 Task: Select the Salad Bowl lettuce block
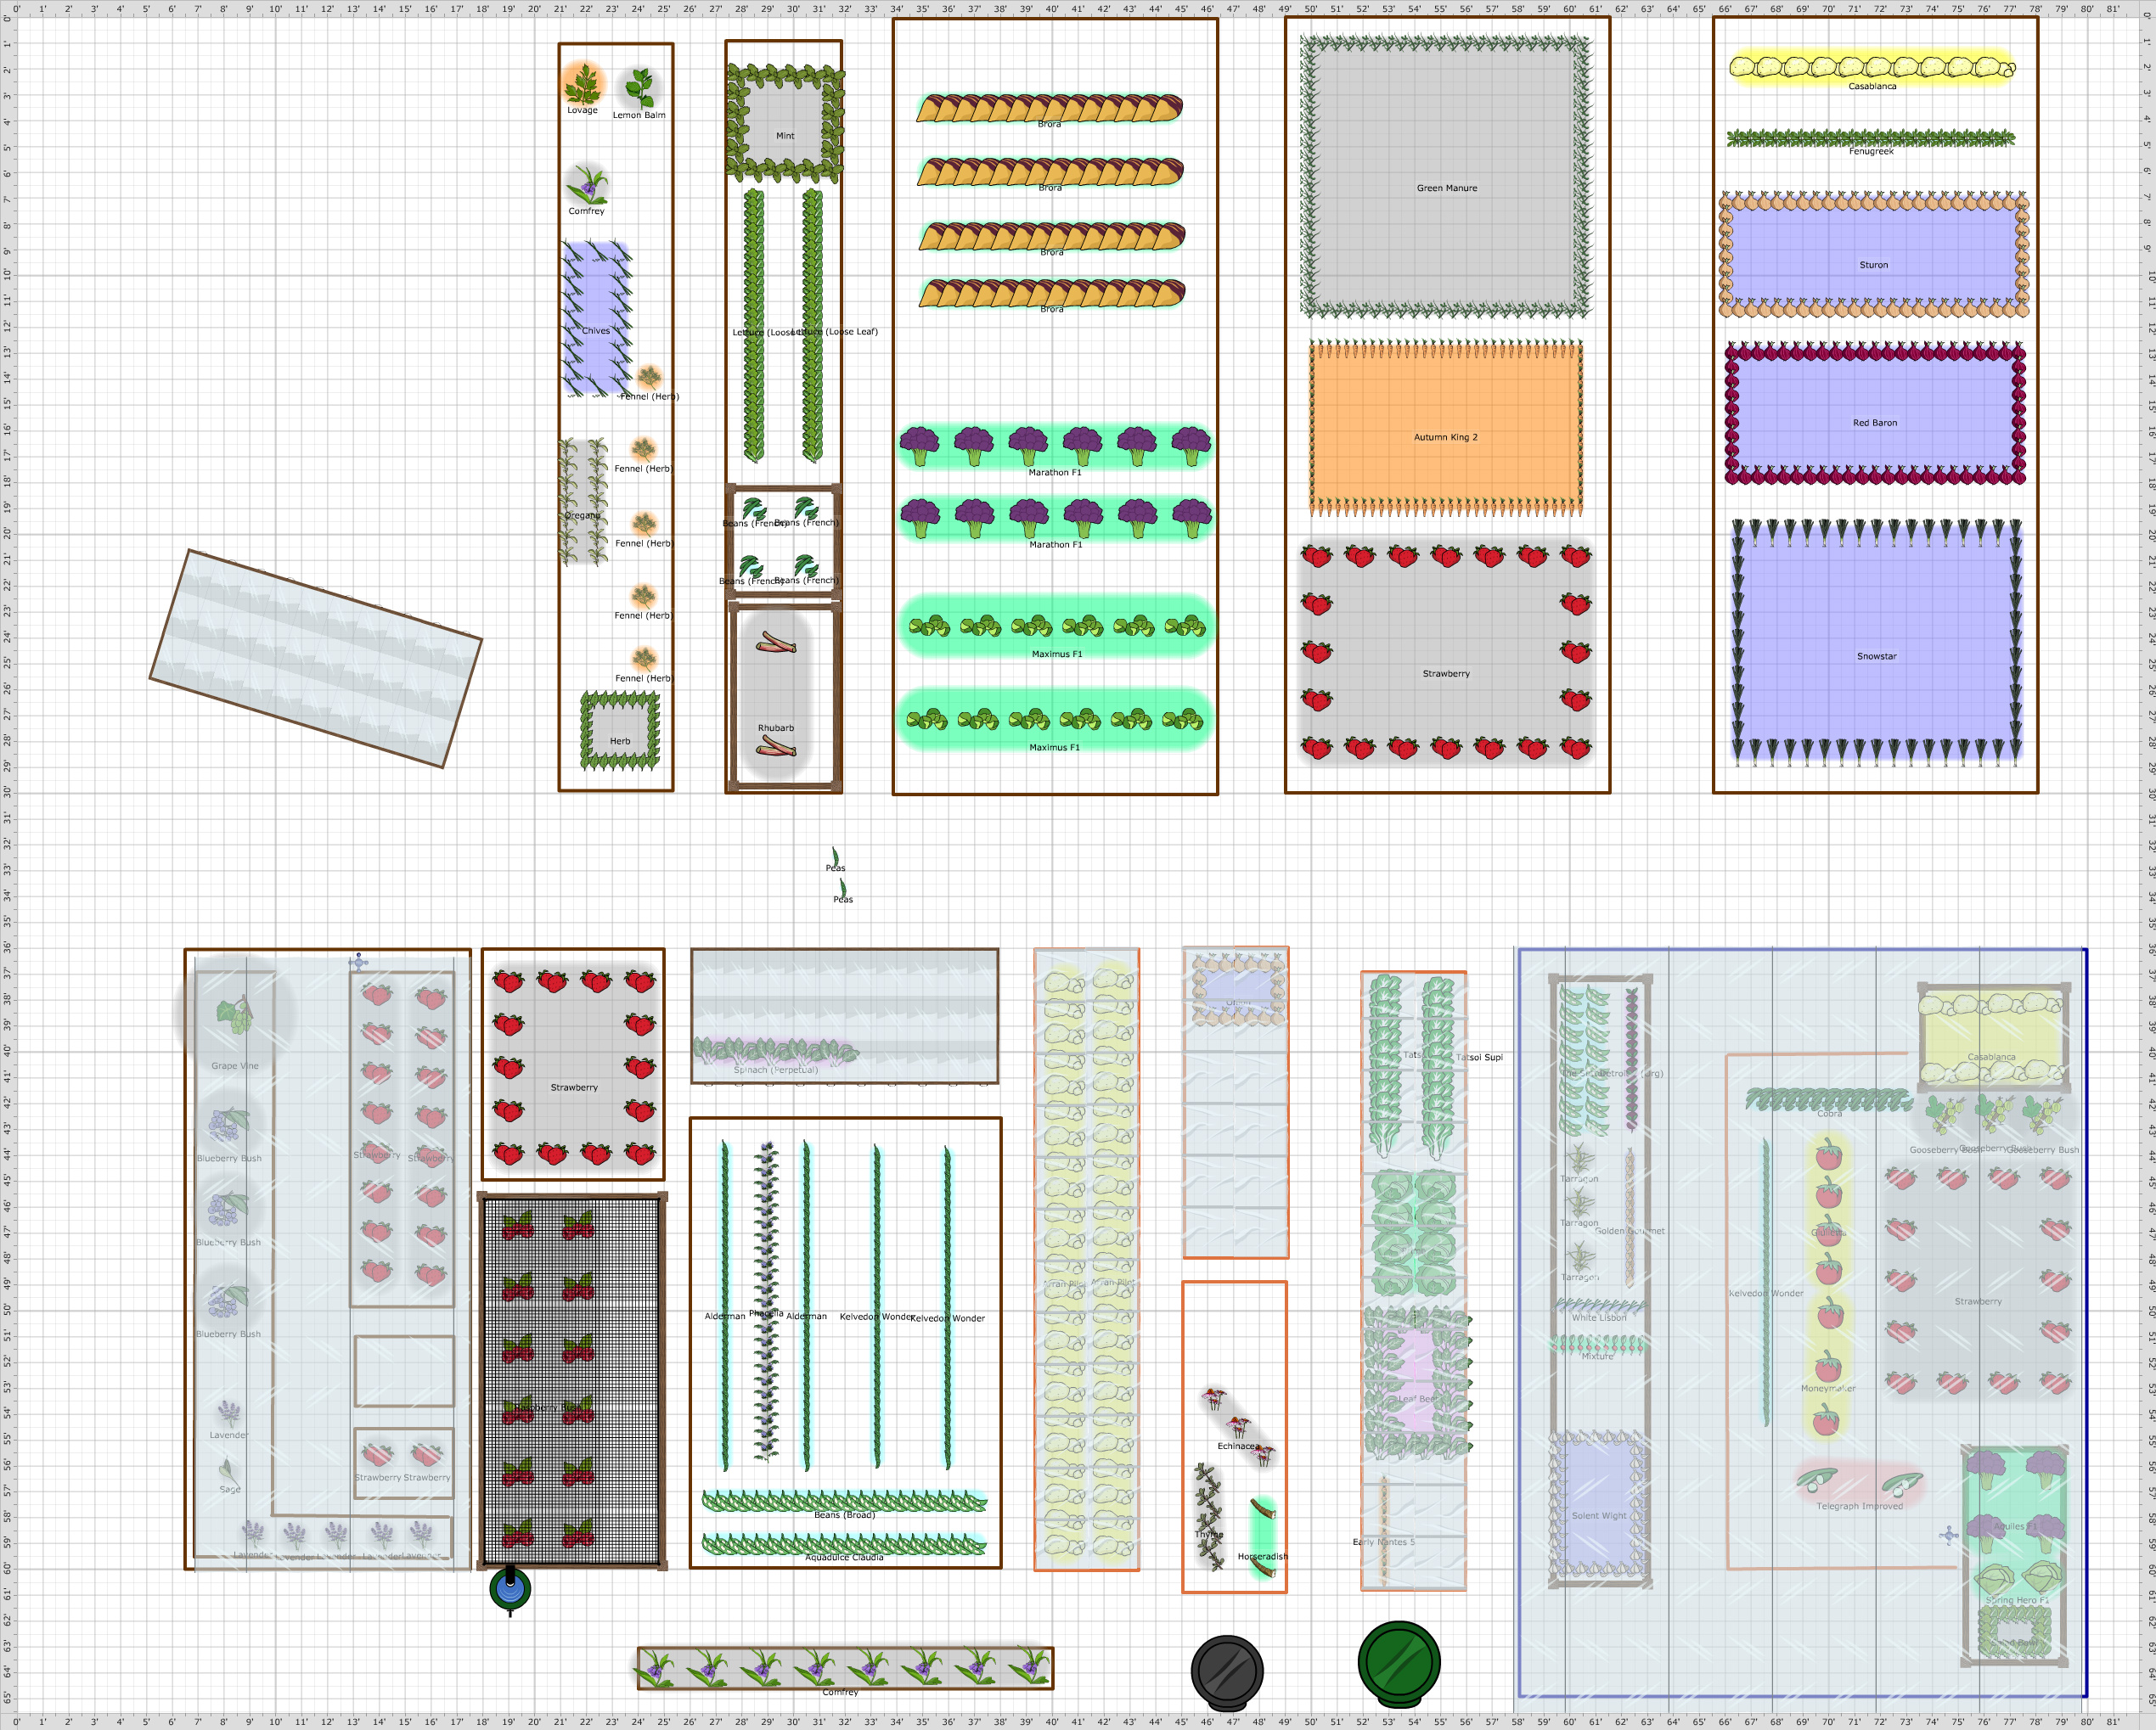2013,1632
